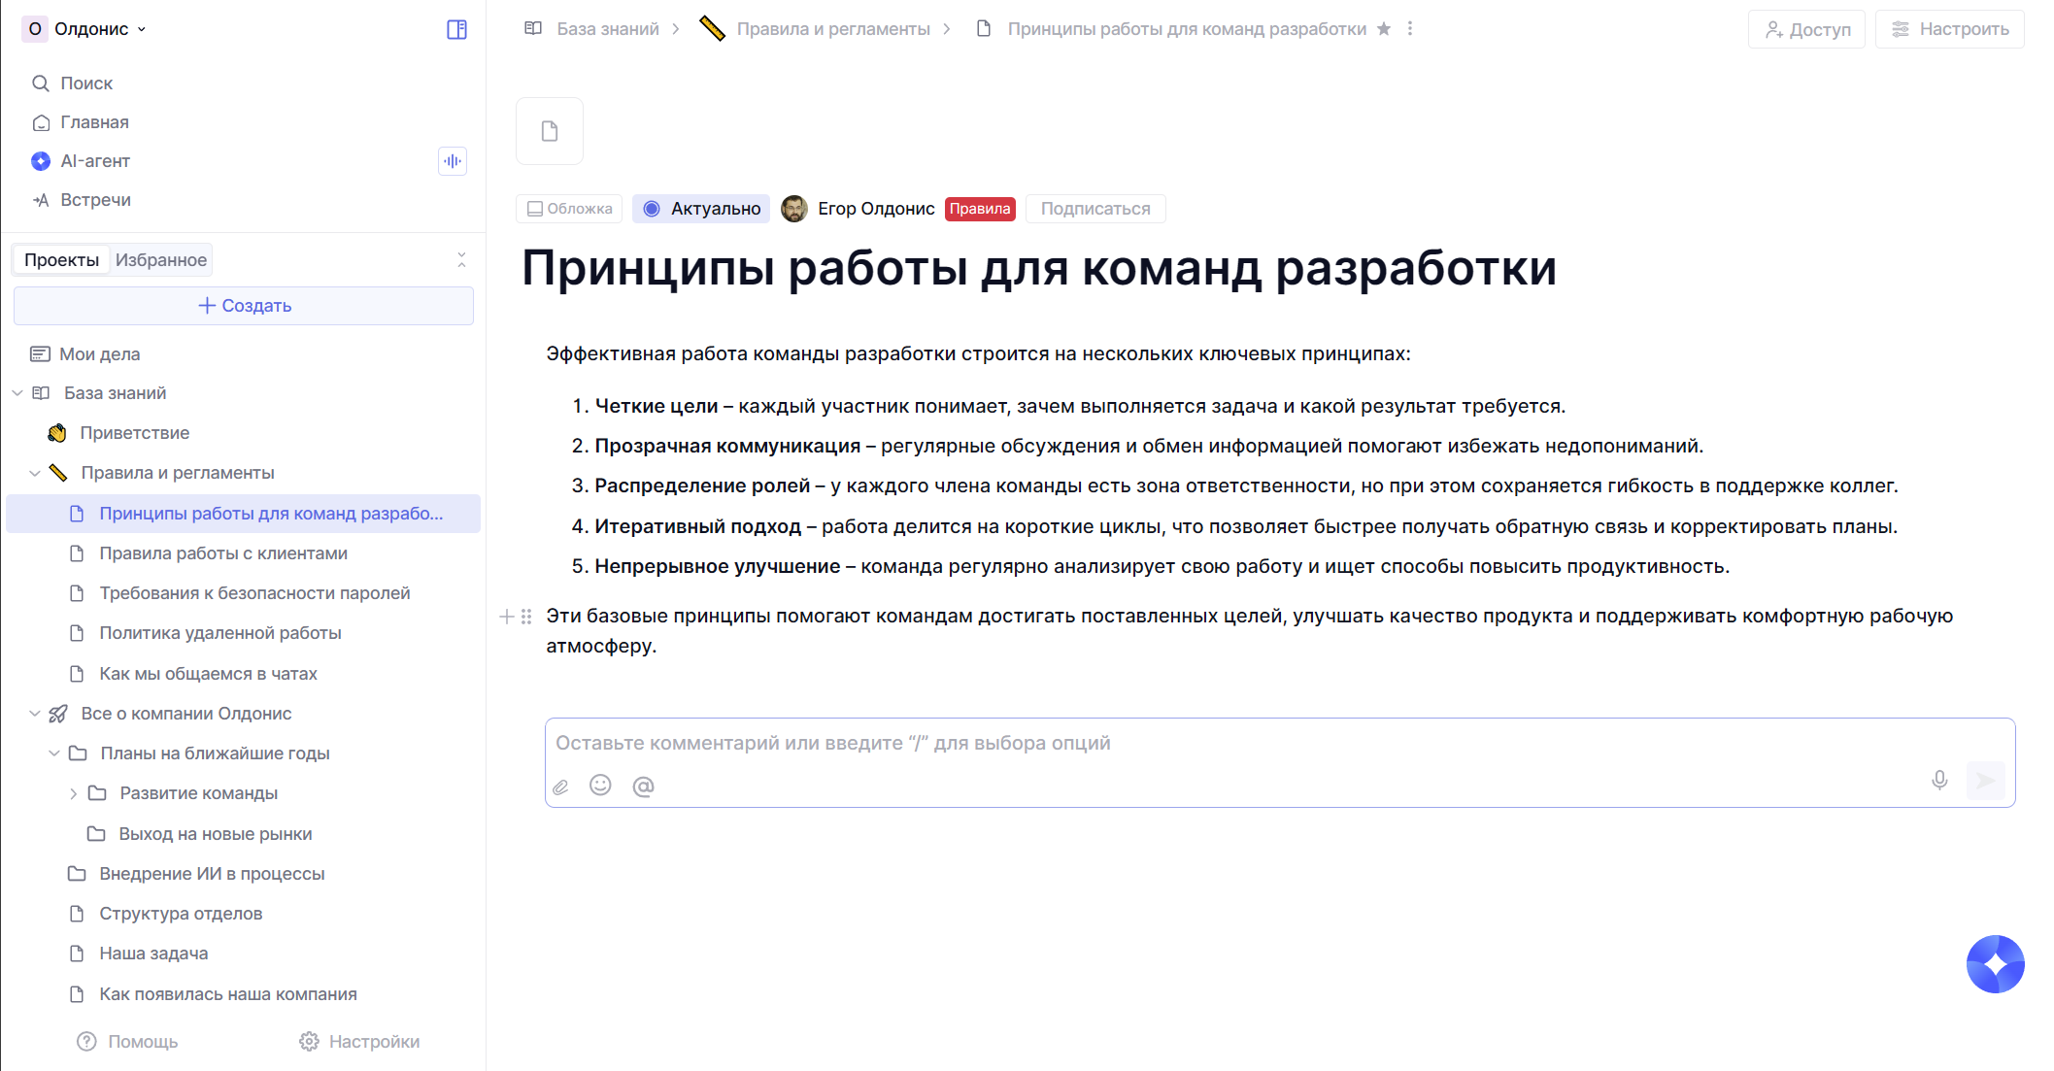Click the mention @ icon
Image resolution: width=2054 pixels, height=1071 pixels.
[643, 787]
